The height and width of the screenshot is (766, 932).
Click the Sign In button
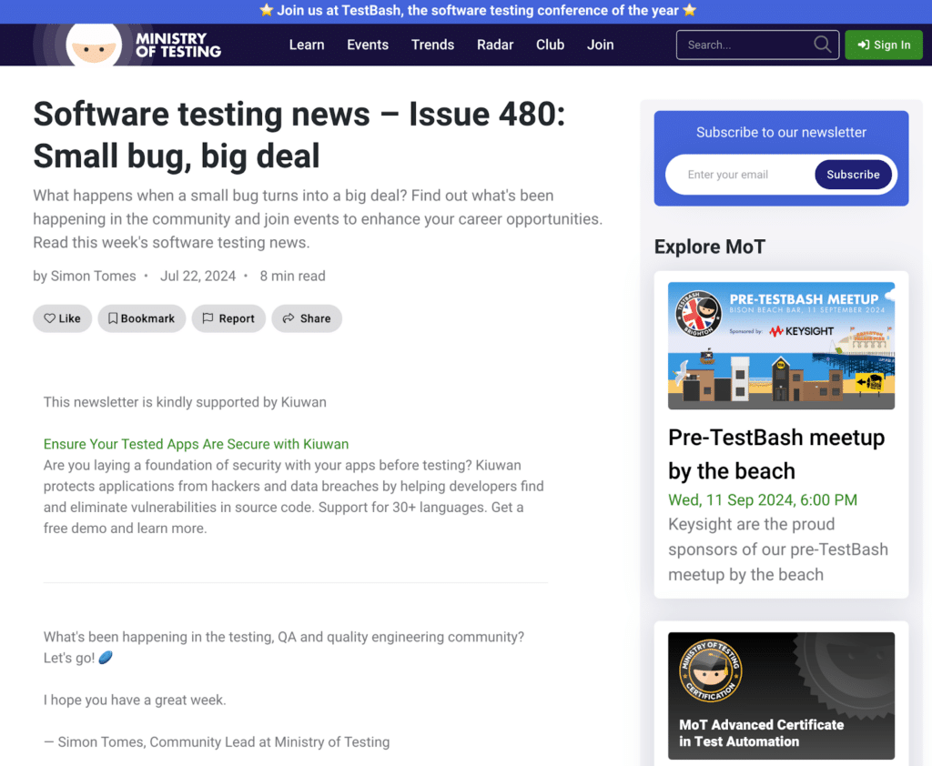click(x=883, y=45)
